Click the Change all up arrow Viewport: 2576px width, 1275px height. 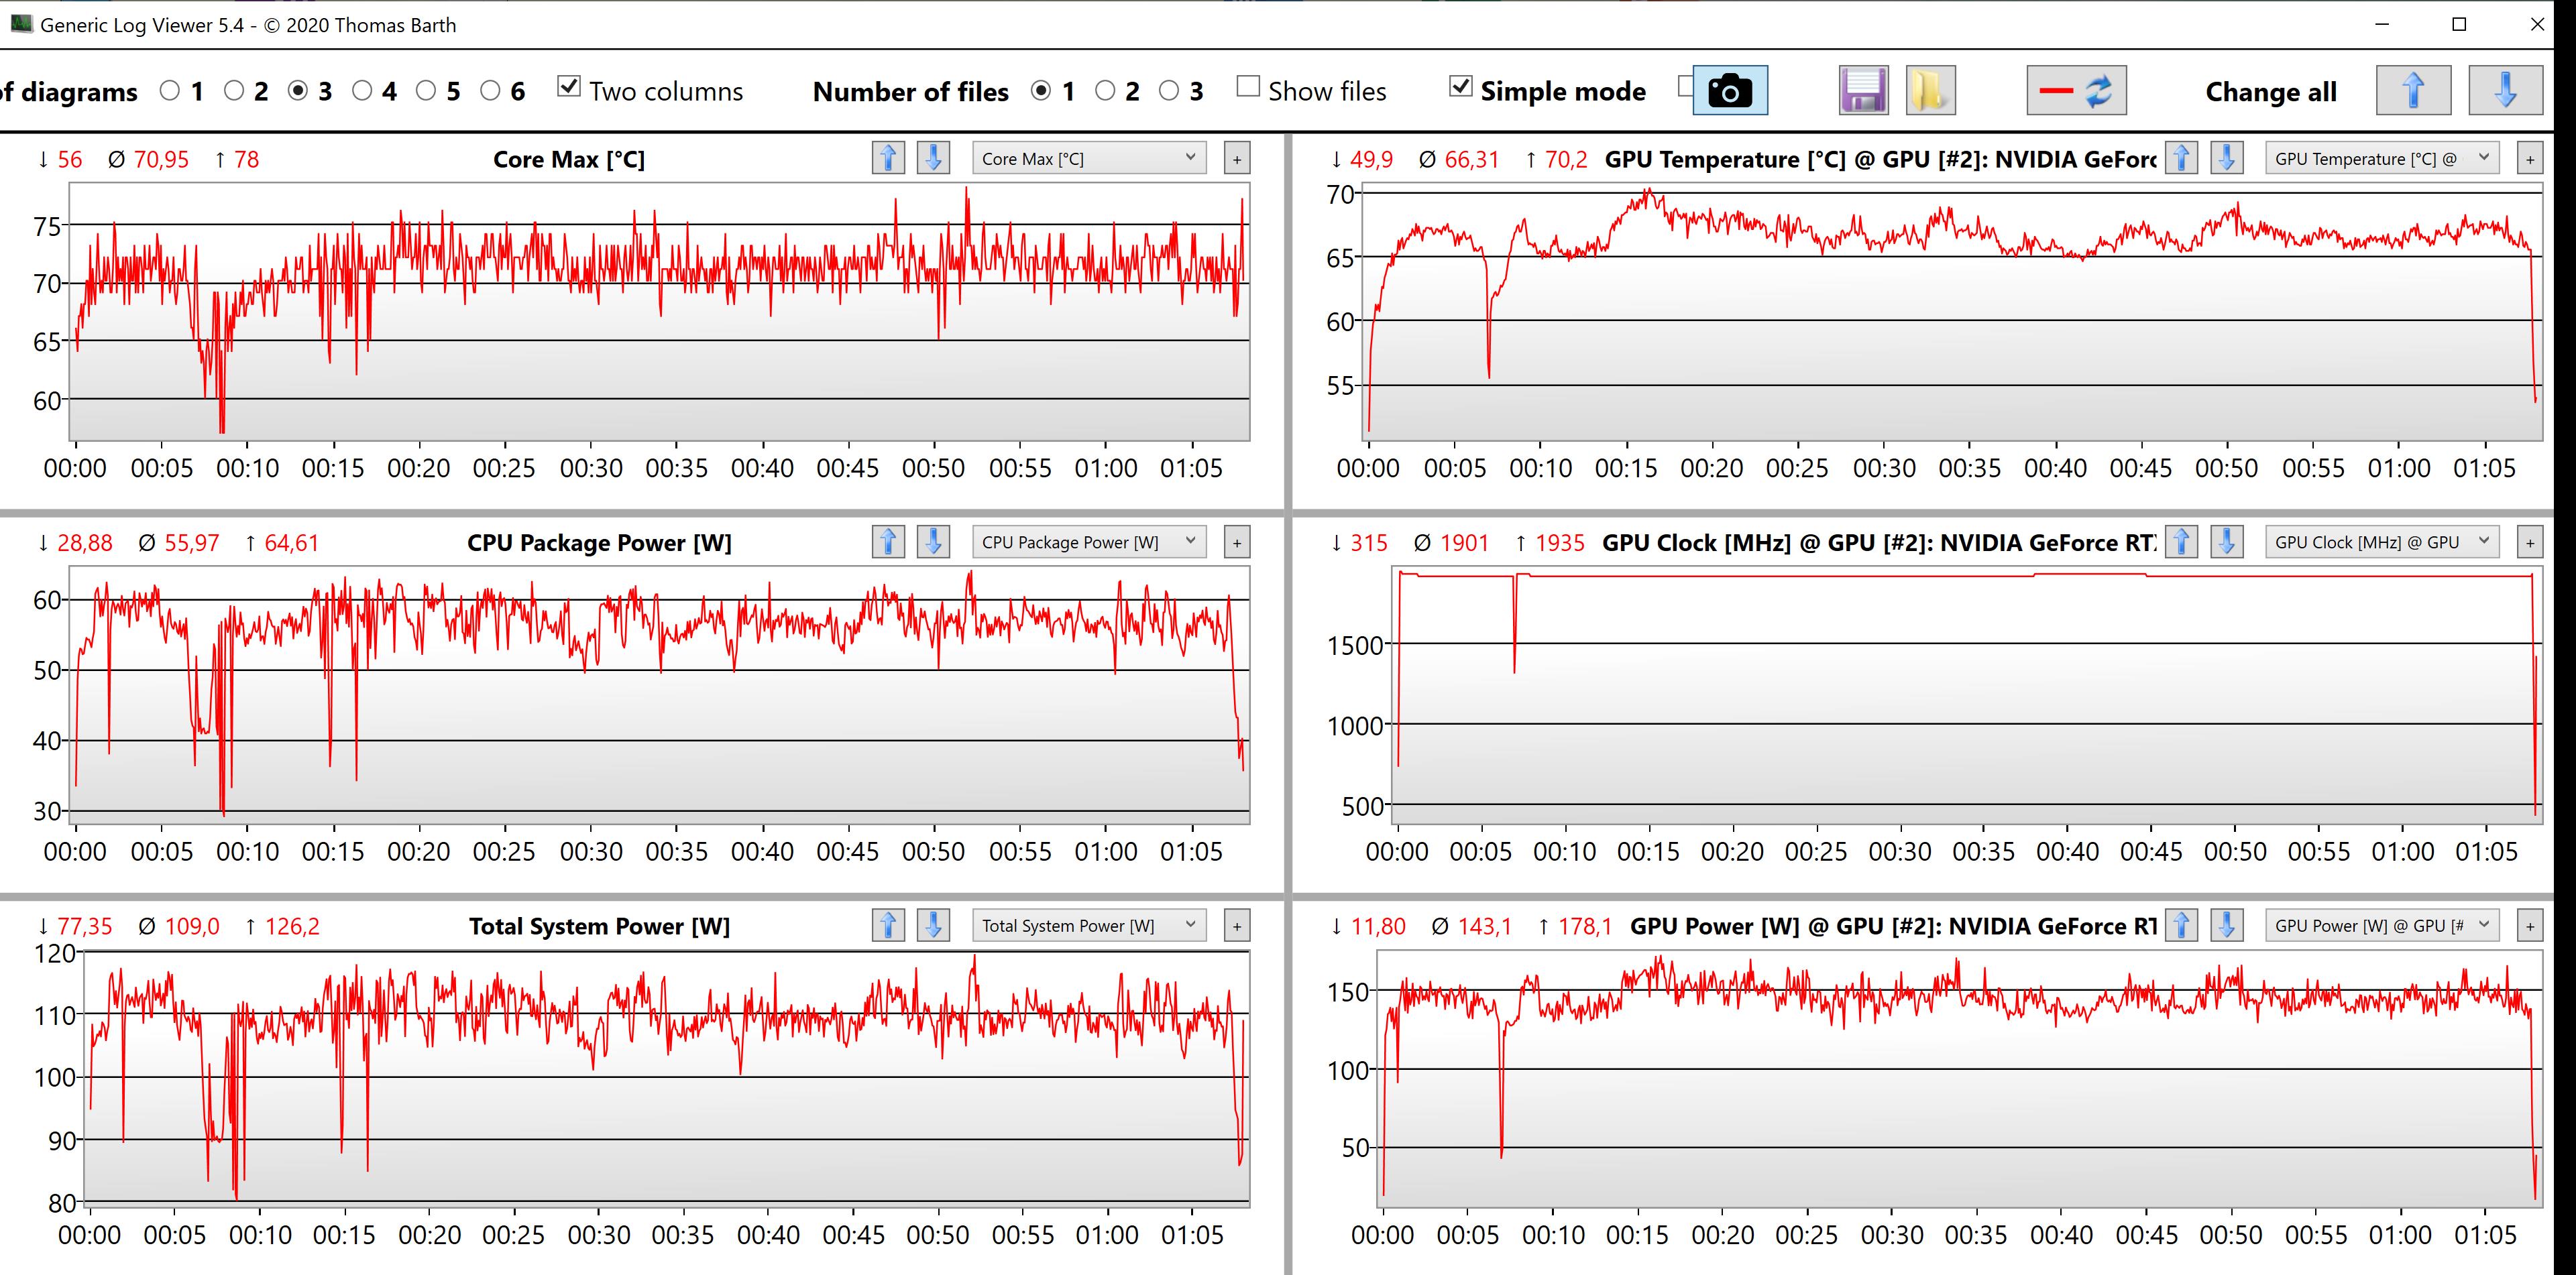[x=2413, y=91]
